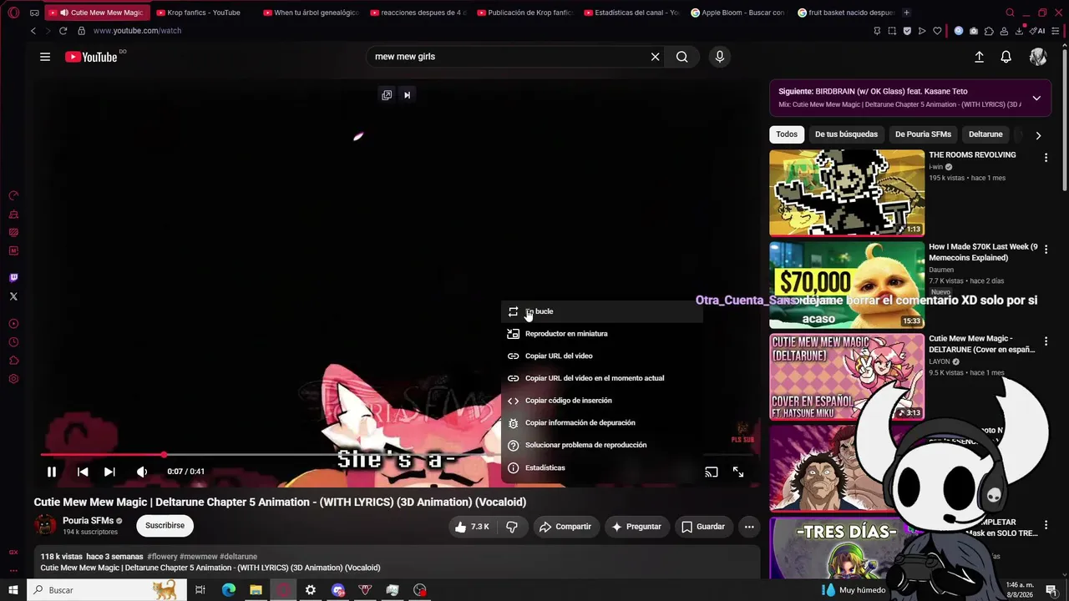Select the 'De tus búsquedas' chip
Screen dimensions: 1069x601
point(846,134)
